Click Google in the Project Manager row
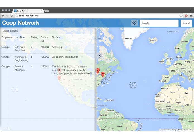Screen dimensions: 194x138 pyautogui.click(x=6, y=66)
